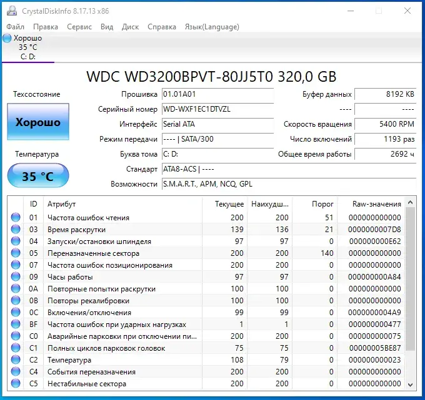Click status orb for 0B Повторы рекалибровки
Viewport: 425px width, 400px height.
pyautogui.click(x=16, y=300)
